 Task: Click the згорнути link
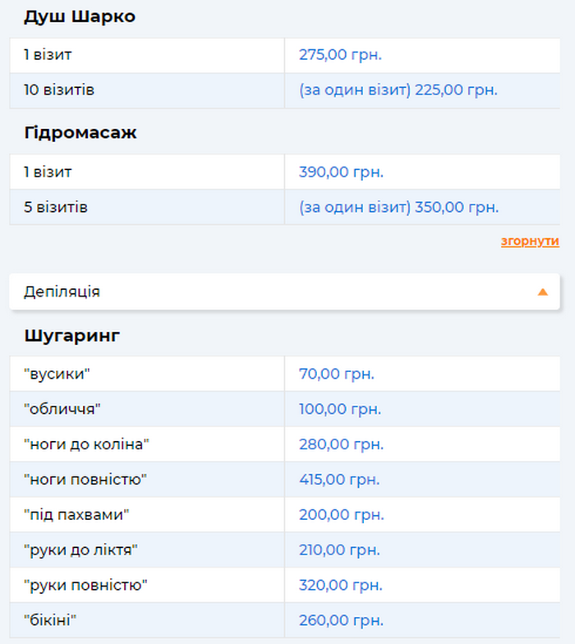[x=530, y=241]
